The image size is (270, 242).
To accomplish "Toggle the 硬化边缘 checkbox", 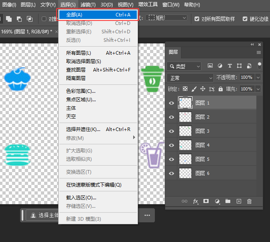I will 245,18.
